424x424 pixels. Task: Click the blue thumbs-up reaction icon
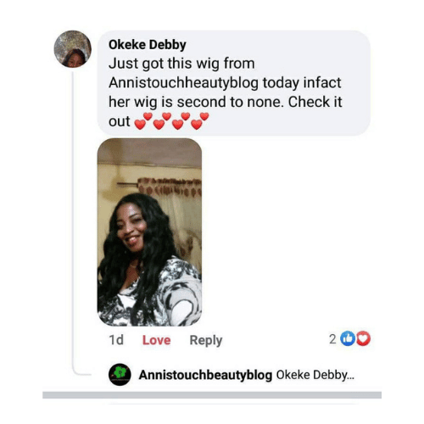tap(347, 338)
